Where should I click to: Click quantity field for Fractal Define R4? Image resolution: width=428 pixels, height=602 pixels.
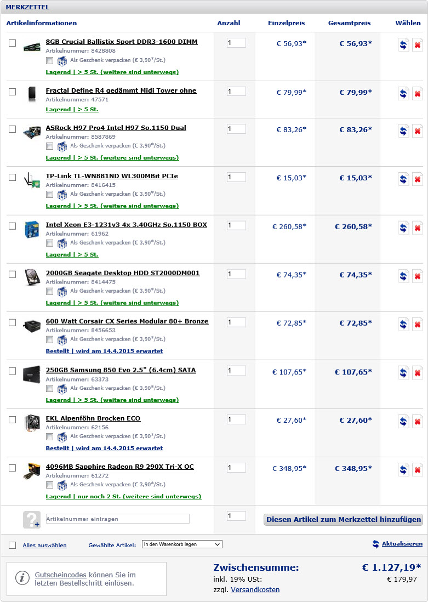(236, 92)
